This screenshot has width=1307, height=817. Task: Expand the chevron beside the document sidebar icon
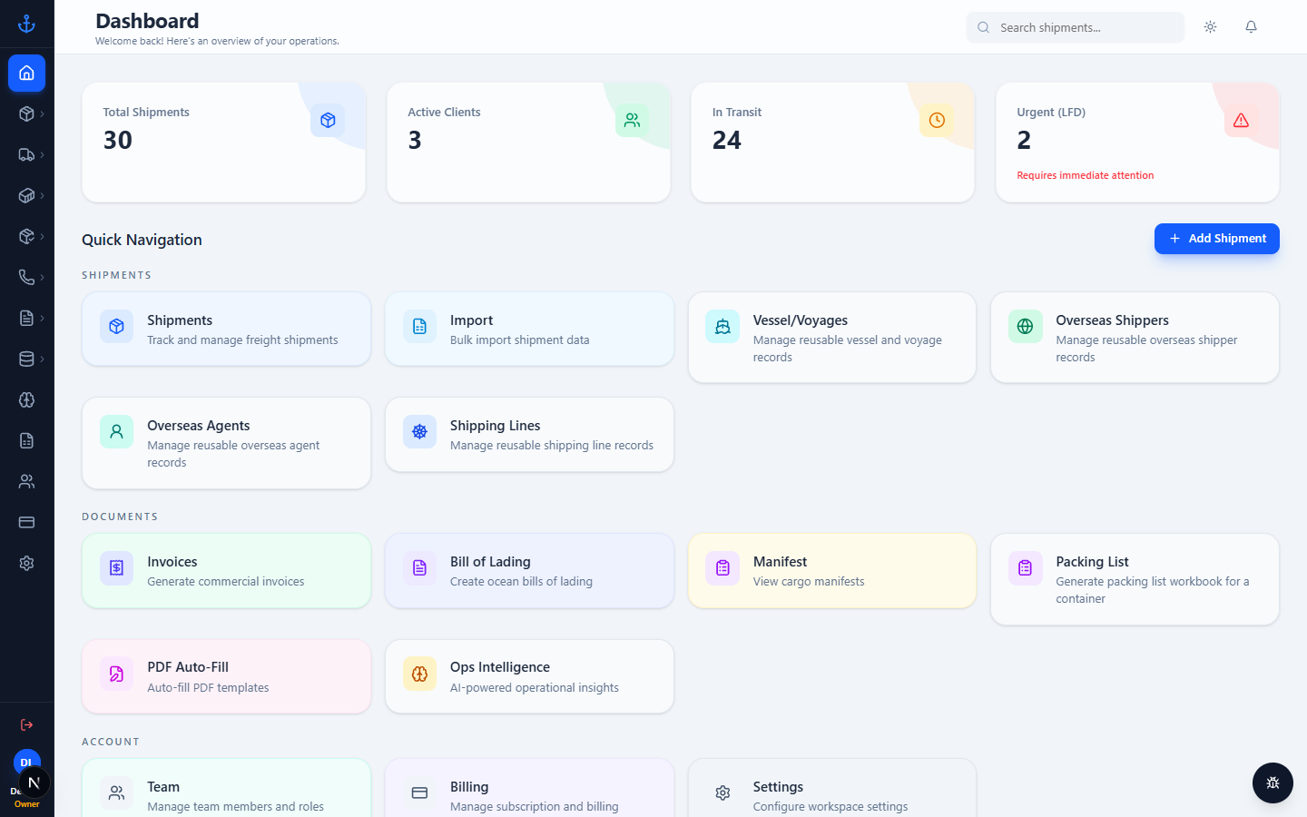[x=42, y=318]
